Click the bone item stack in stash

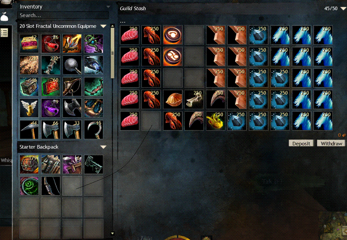tap(194, 99)
